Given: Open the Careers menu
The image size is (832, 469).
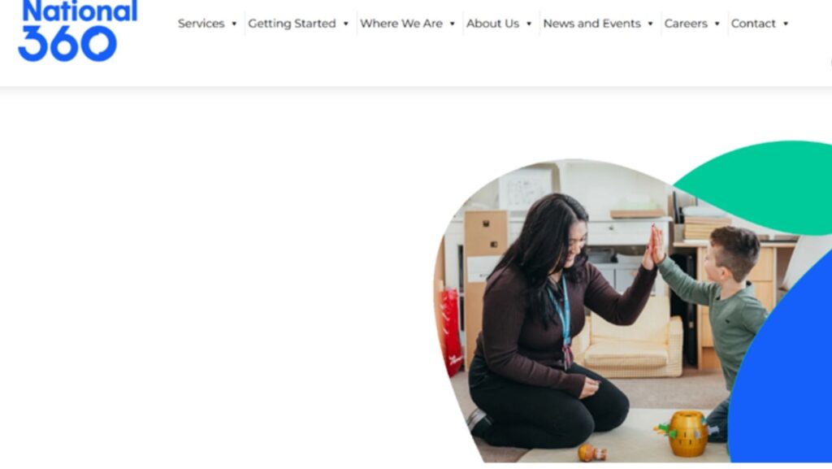Looking at the screenshot, I should tap(686, 24).
